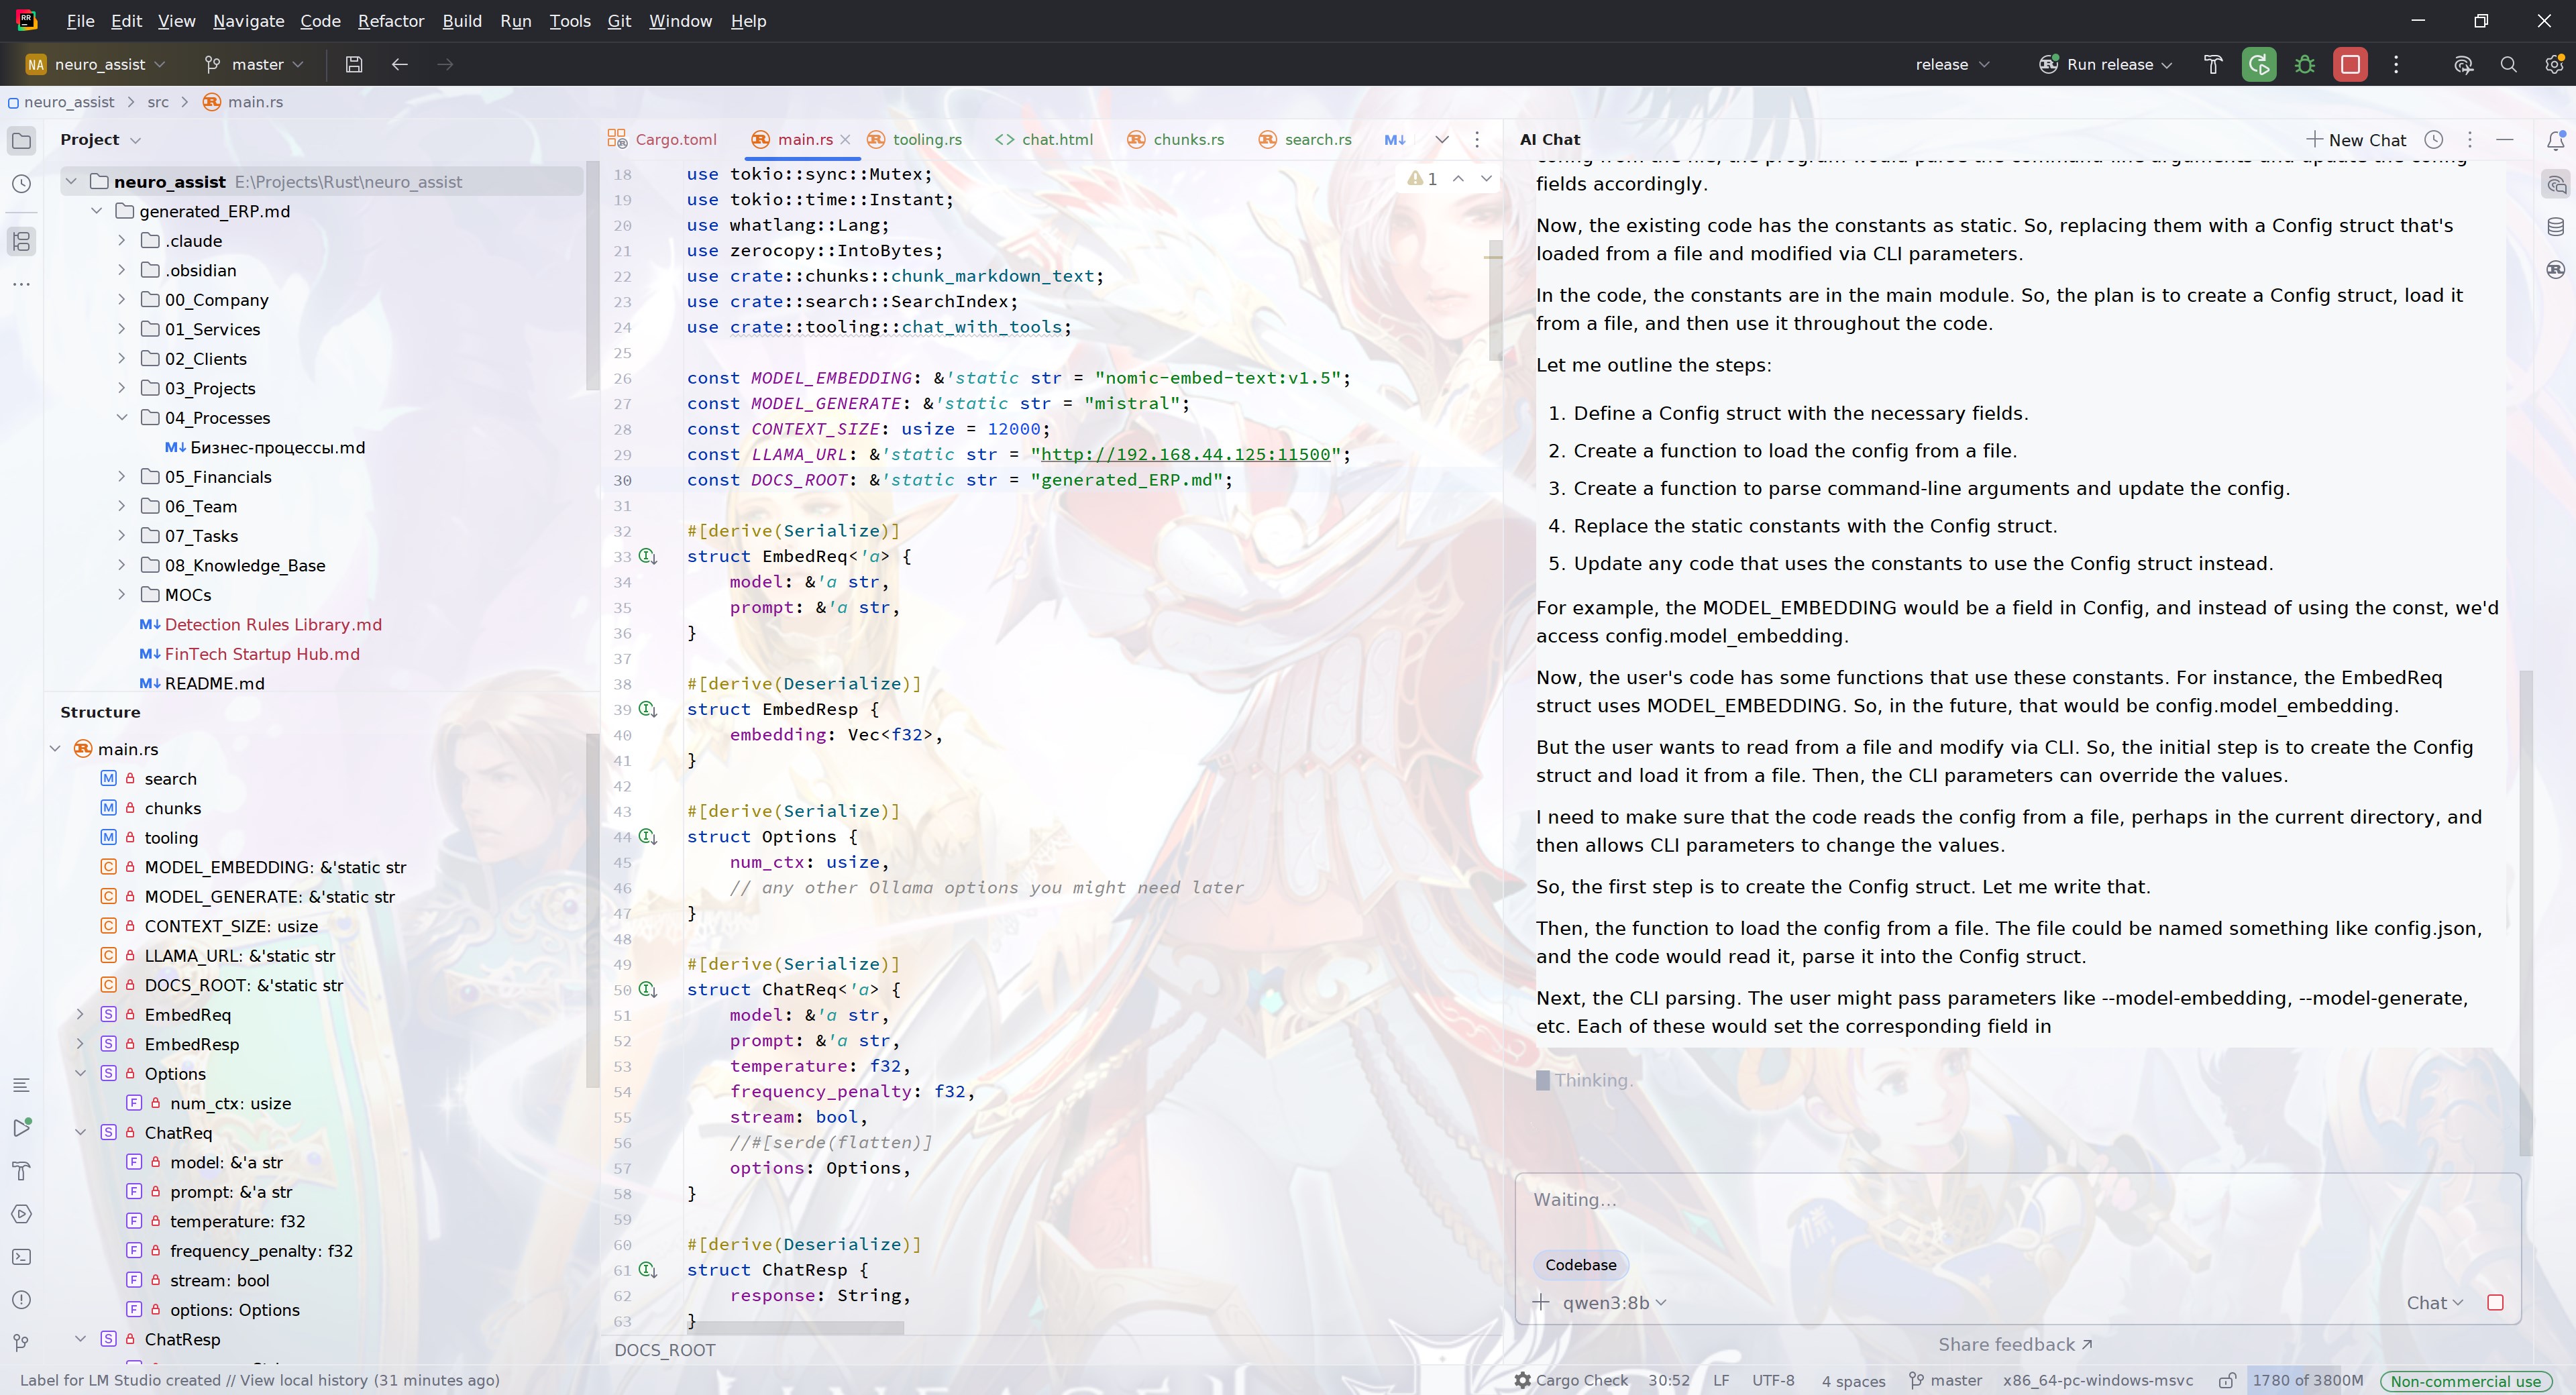Stop the running process with red square
The width and height of the screenshot is (2576, 1395).
[x=2350, y=64]
